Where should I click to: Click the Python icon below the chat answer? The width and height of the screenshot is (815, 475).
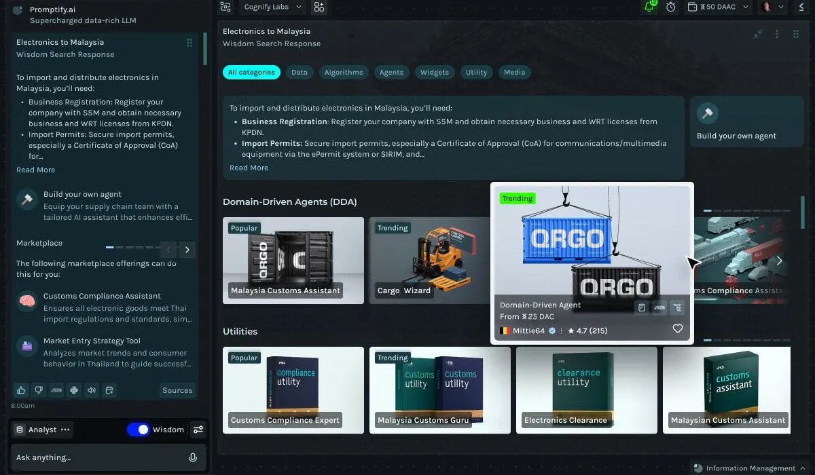(74, 390)
